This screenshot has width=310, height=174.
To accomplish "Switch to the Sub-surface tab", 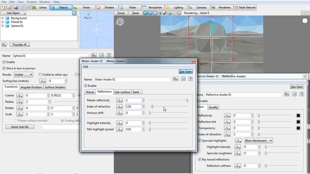I will (x=122, y=92).
